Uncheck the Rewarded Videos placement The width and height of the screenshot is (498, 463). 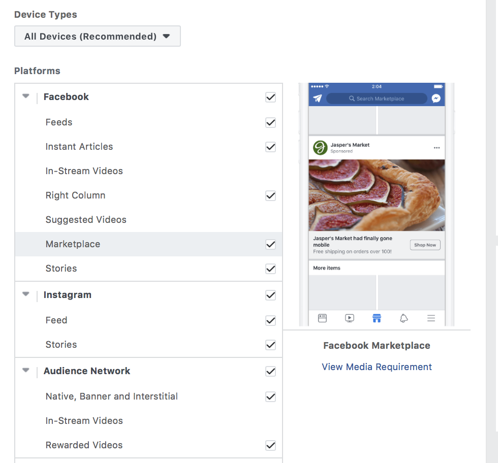point(271,446)
